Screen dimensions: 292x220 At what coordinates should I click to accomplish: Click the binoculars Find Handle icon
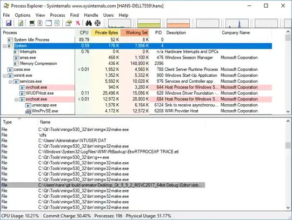(89, 23)
